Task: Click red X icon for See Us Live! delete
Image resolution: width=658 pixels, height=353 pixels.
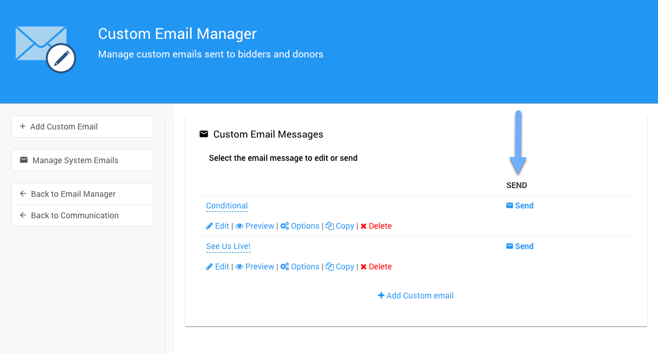Action: (363, 266)
